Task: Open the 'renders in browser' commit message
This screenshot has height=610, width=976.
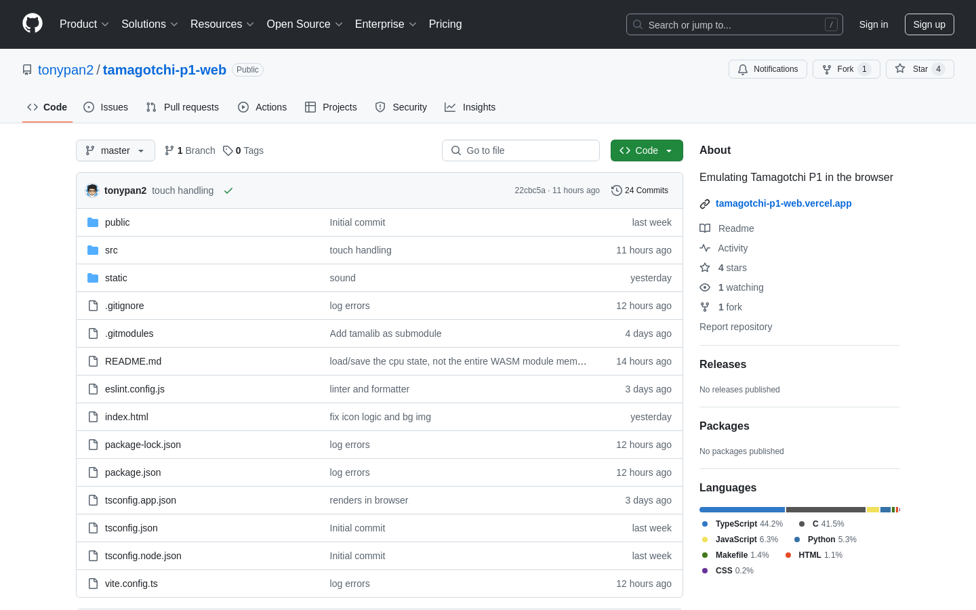Action: pyautogui.click(x=369, y=500)
